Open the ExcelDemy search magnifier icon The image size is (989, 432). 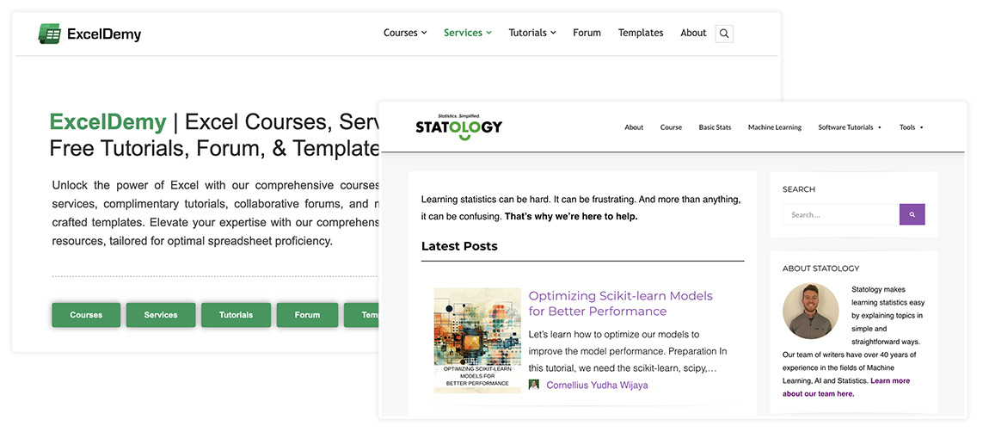[724, 34]
